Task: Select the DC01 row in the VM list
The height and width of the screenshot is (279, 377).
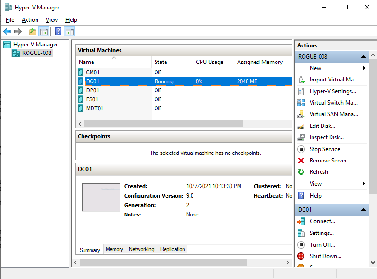Action: tap(184, 81)
